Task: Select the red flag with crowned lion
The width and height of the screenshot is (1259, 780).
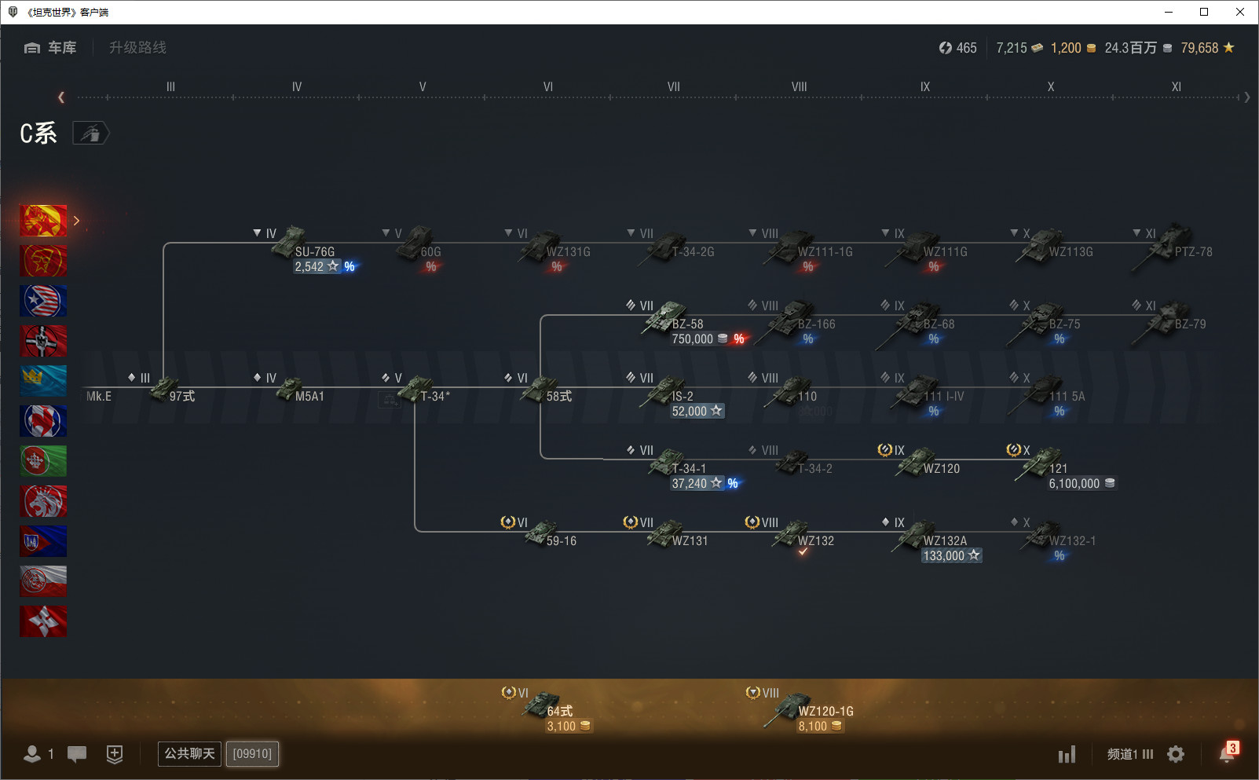Action: [x=43, y=501]
